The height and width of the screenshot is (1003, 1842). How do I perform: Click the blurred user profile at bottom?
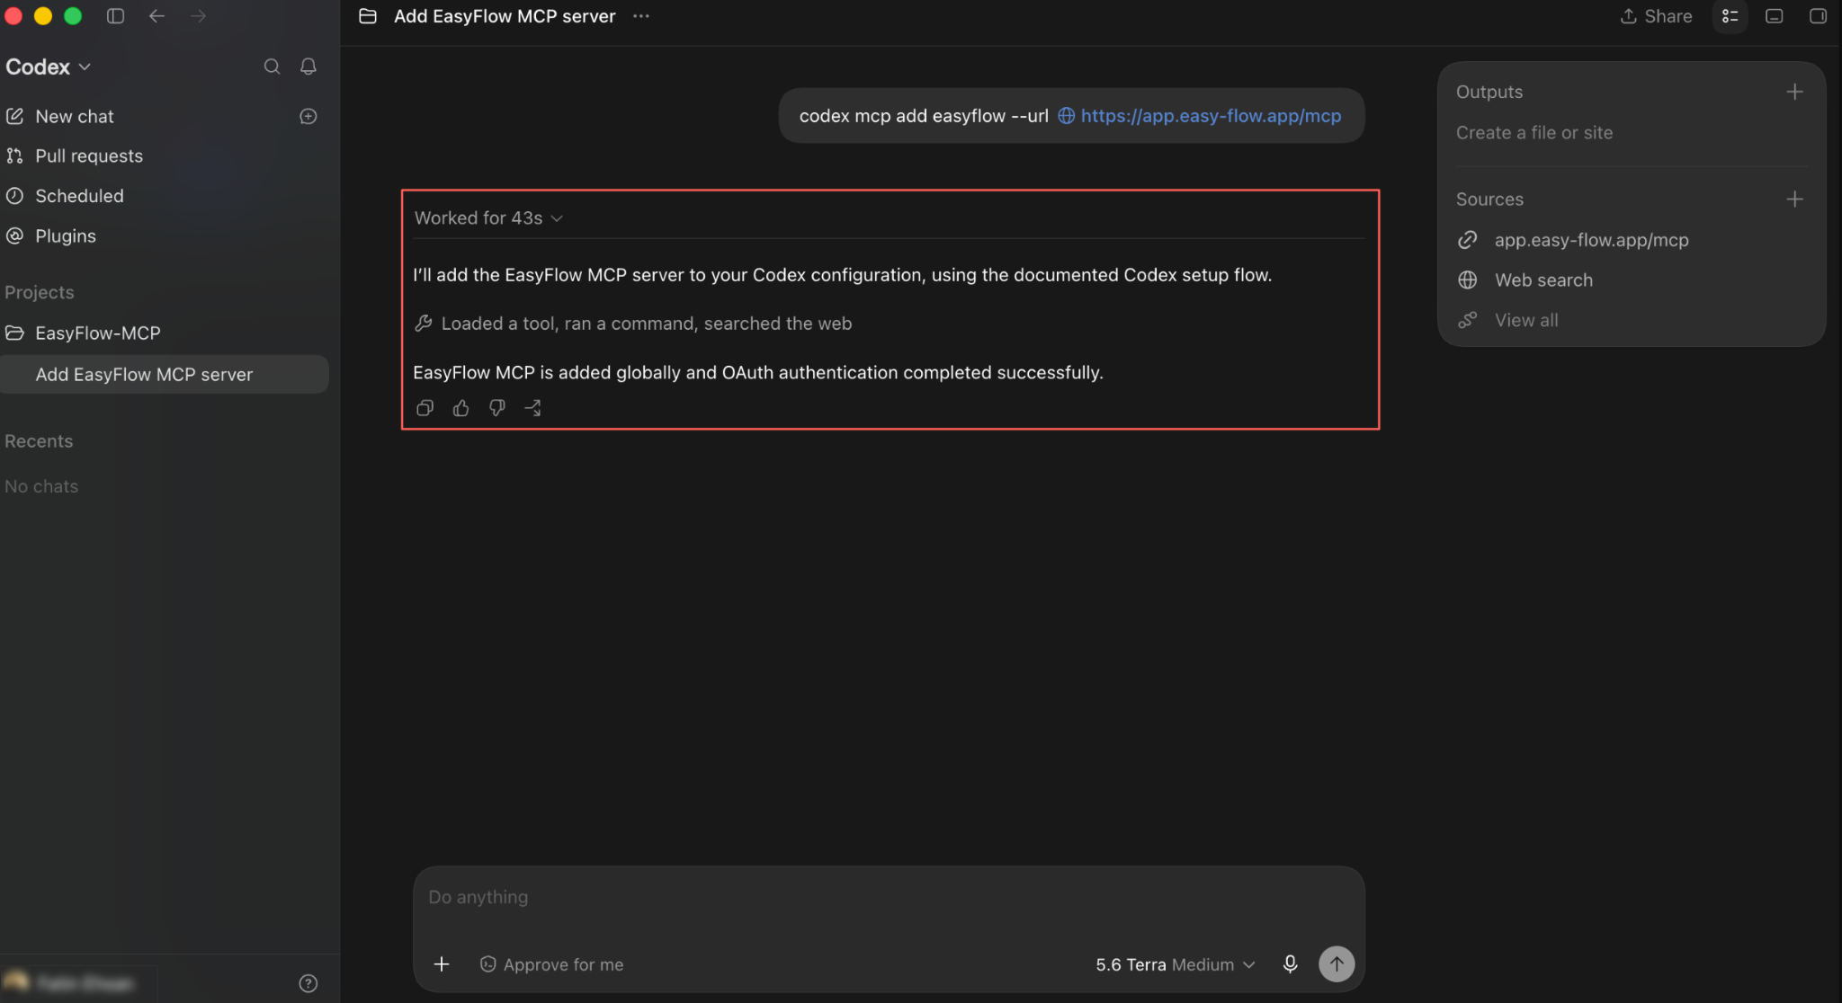70,983
